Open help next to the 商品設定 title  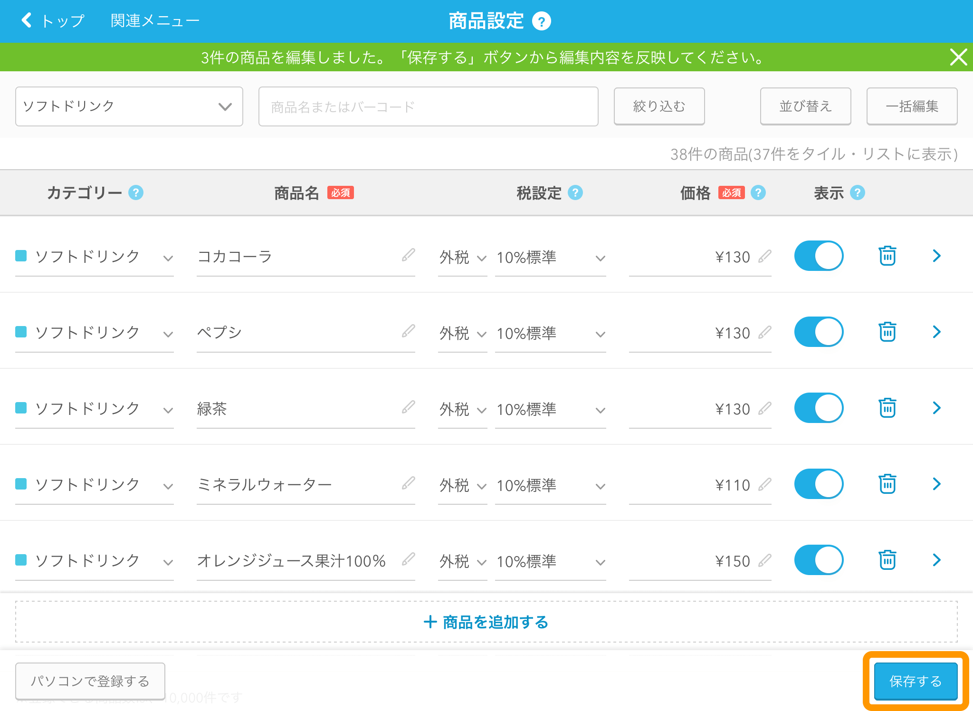click(542, 21)
